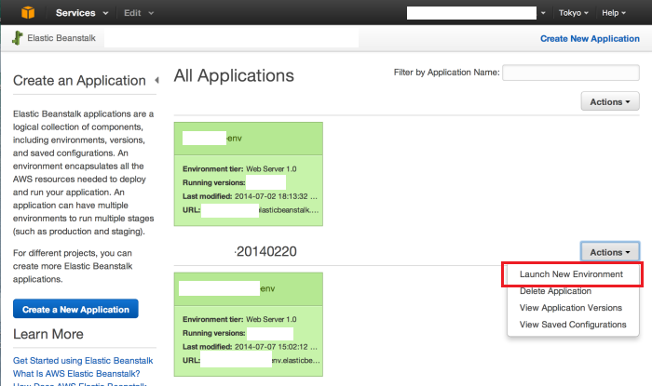Click Last modified 2014-07-07 15:02:12 text

(x=250, y=346)
